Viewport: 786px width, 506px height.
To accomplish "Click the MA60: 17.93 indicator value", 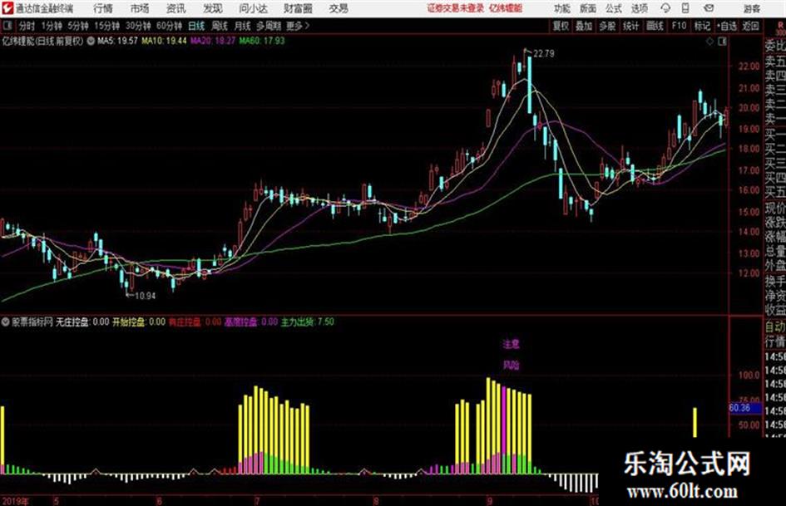I will [262, 41].
